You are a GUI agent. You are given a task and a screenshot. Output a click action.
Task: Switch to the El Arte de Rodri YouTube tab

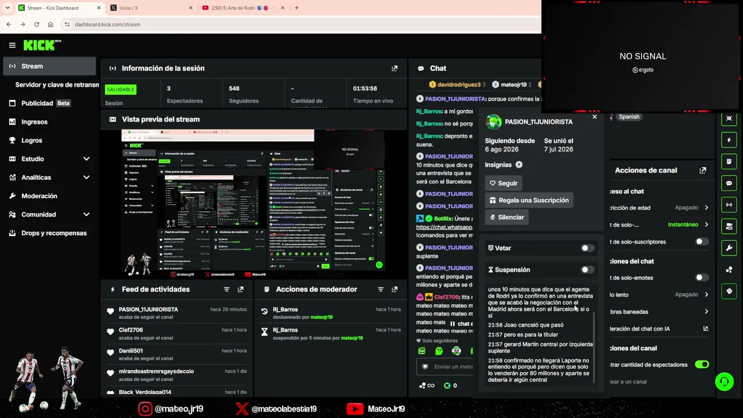[x=244, y=8]
